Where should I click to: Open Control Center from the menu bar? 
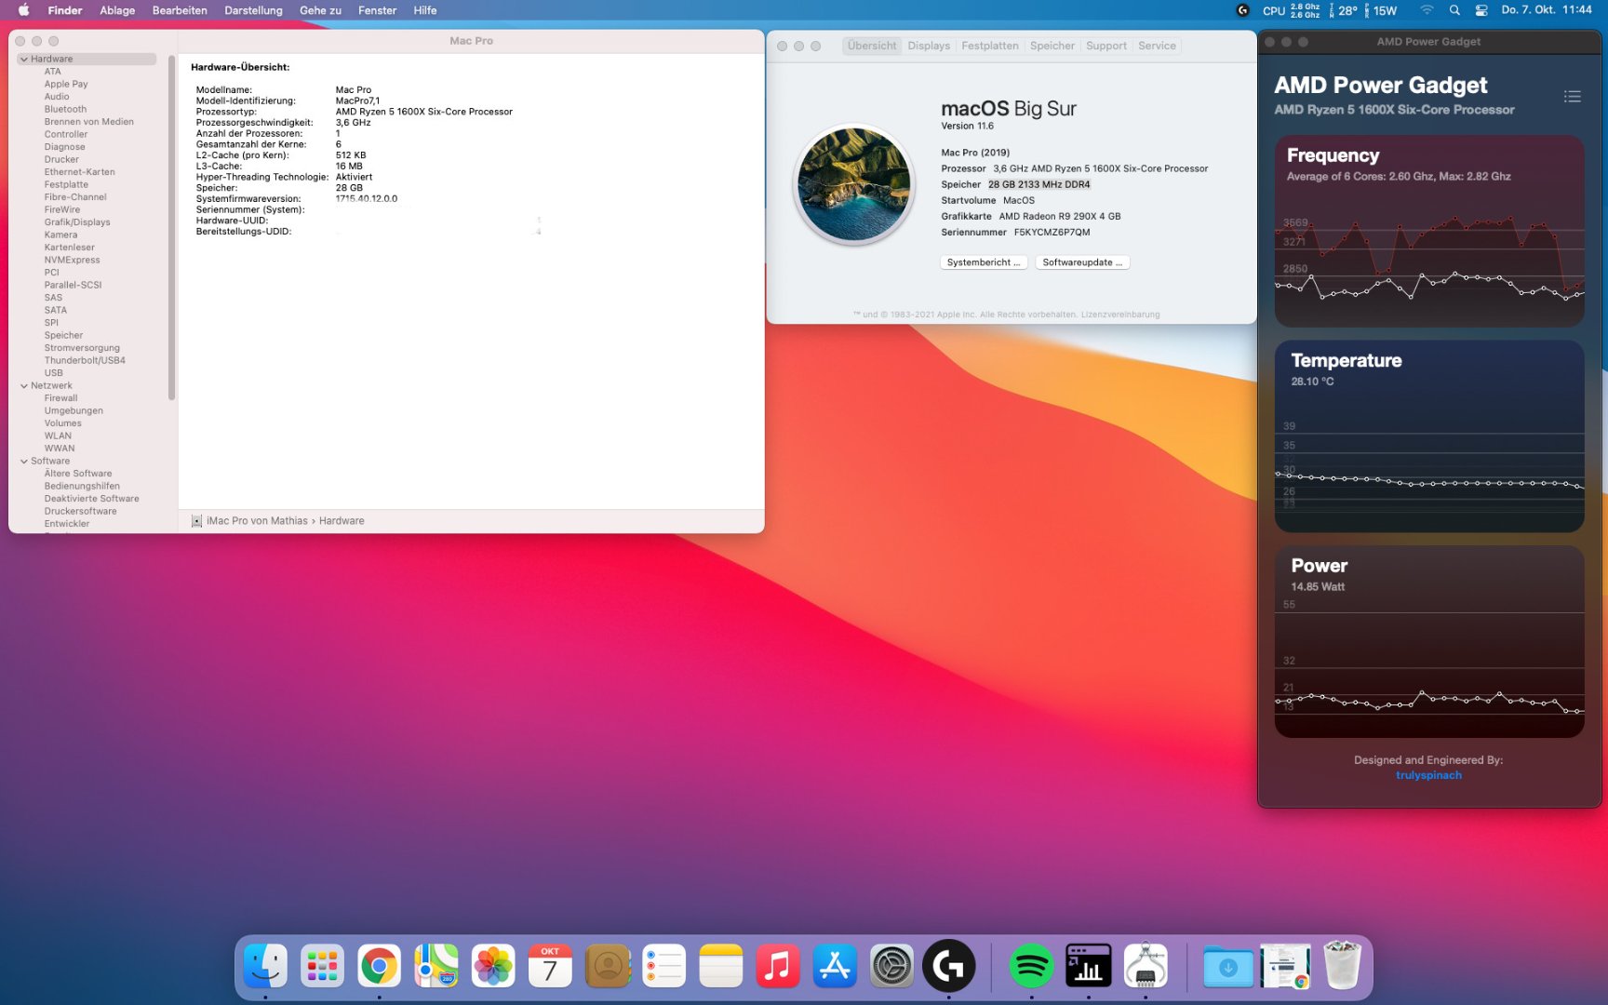click(1481, 10)
